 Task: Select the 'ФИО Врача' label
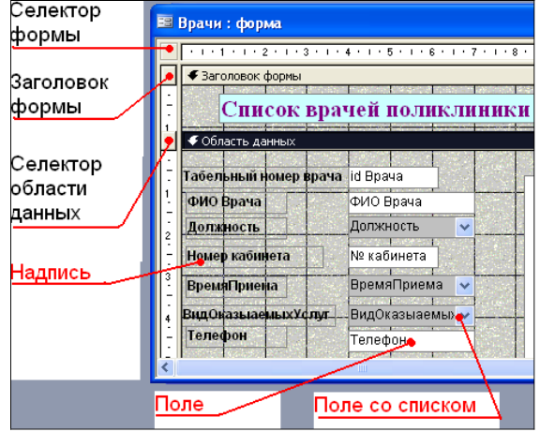(236, 201)
